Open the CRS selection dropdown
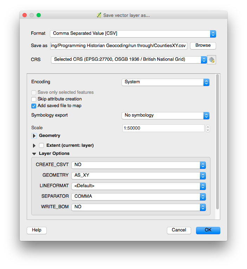The height and width of the screenshot is (269, 247). click(129, 60)
